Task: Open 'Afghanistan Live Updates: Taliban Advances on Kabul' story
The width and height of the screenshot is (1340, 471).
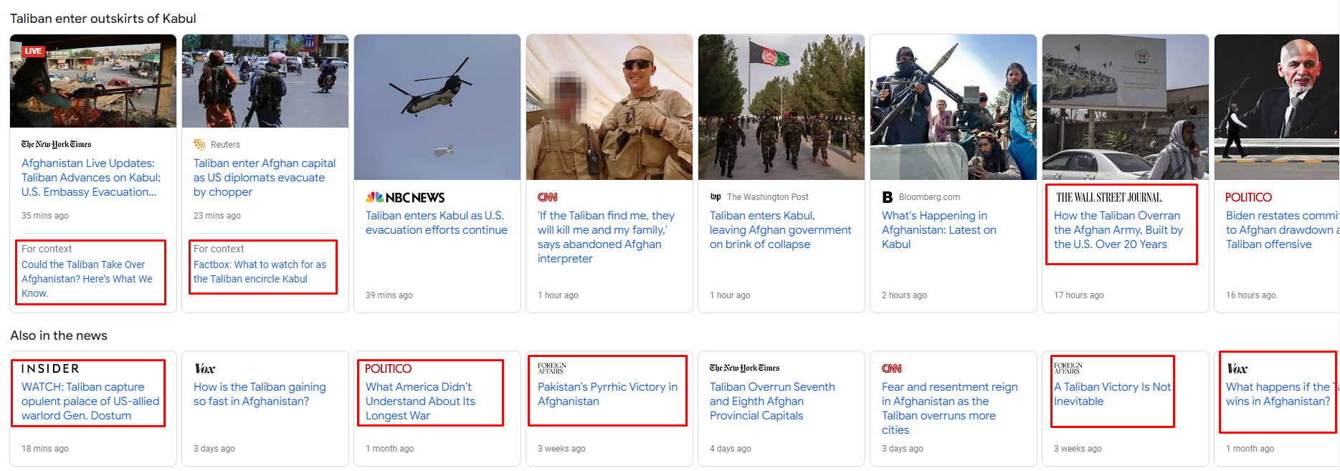Action: (x=91, y=178)
